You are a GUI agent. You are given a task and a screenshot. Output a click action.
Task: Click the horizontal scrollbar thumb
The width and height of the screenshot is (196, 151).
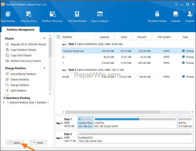[x=112, y=112]
